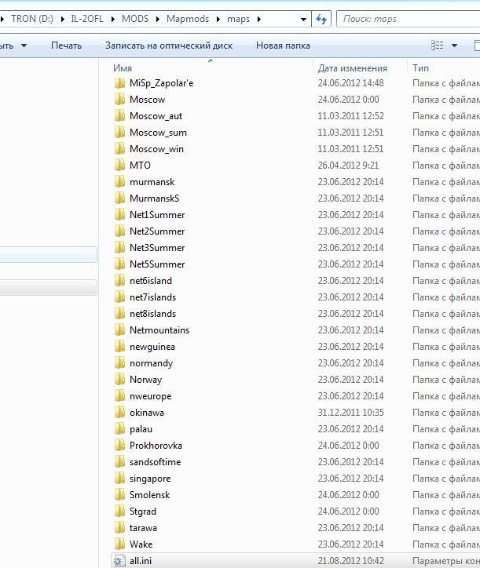The image size is (480, 568).
Task: Click the murmansk folder icon
Action: [119, 182]
